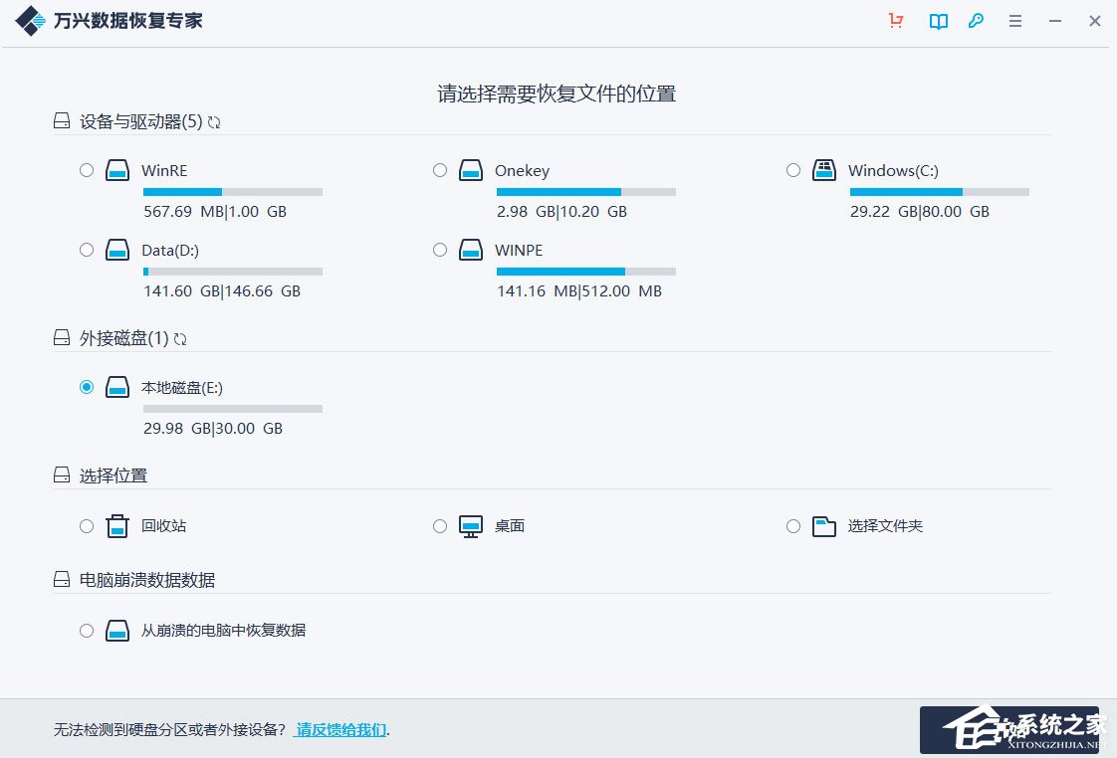Click the 选择位置 section header

coord(112,475)
